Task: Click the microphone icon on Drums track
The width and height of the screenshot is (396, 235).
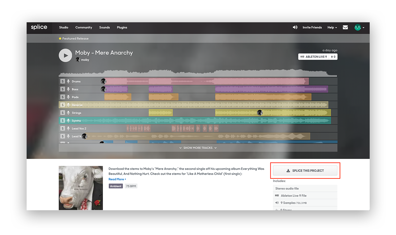Action: tap(68, 81)
